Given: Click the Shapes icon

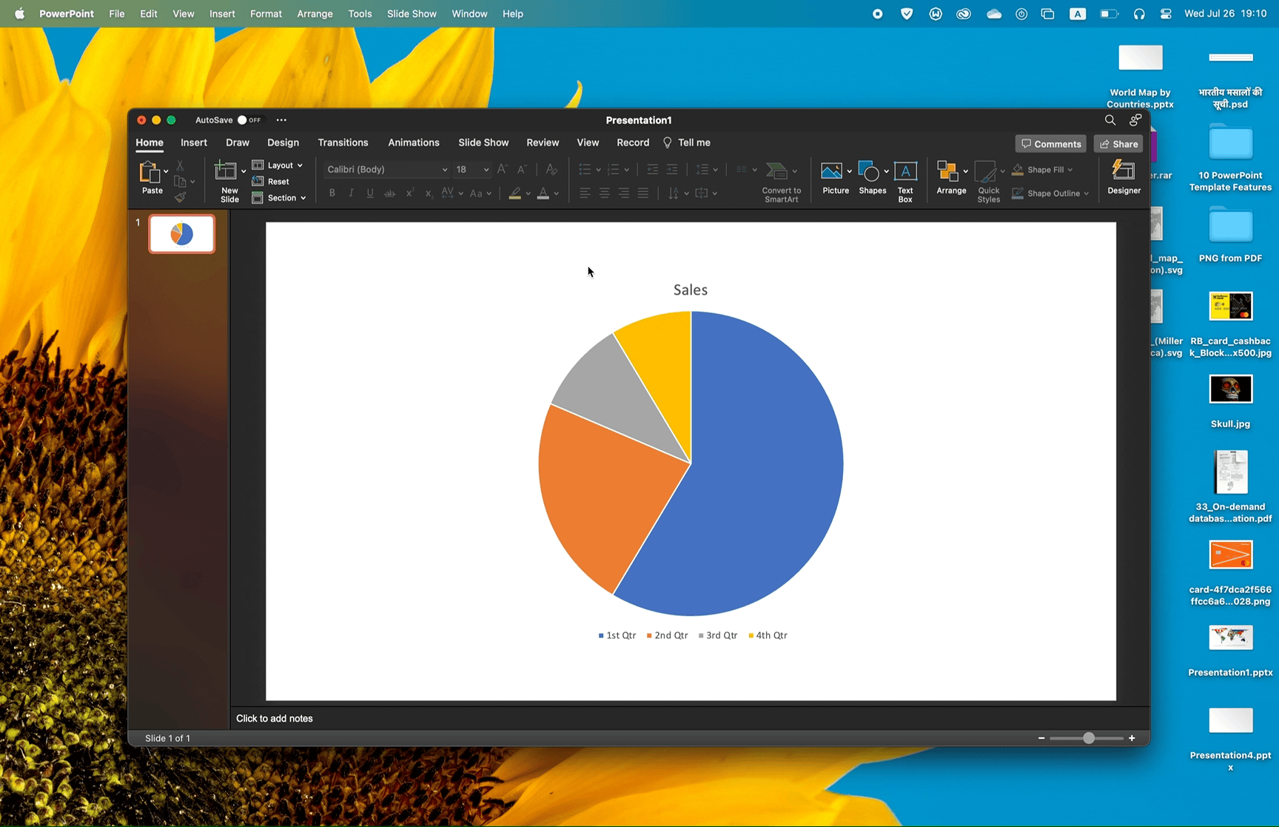Looking at the screenshot, I should 870,173.
